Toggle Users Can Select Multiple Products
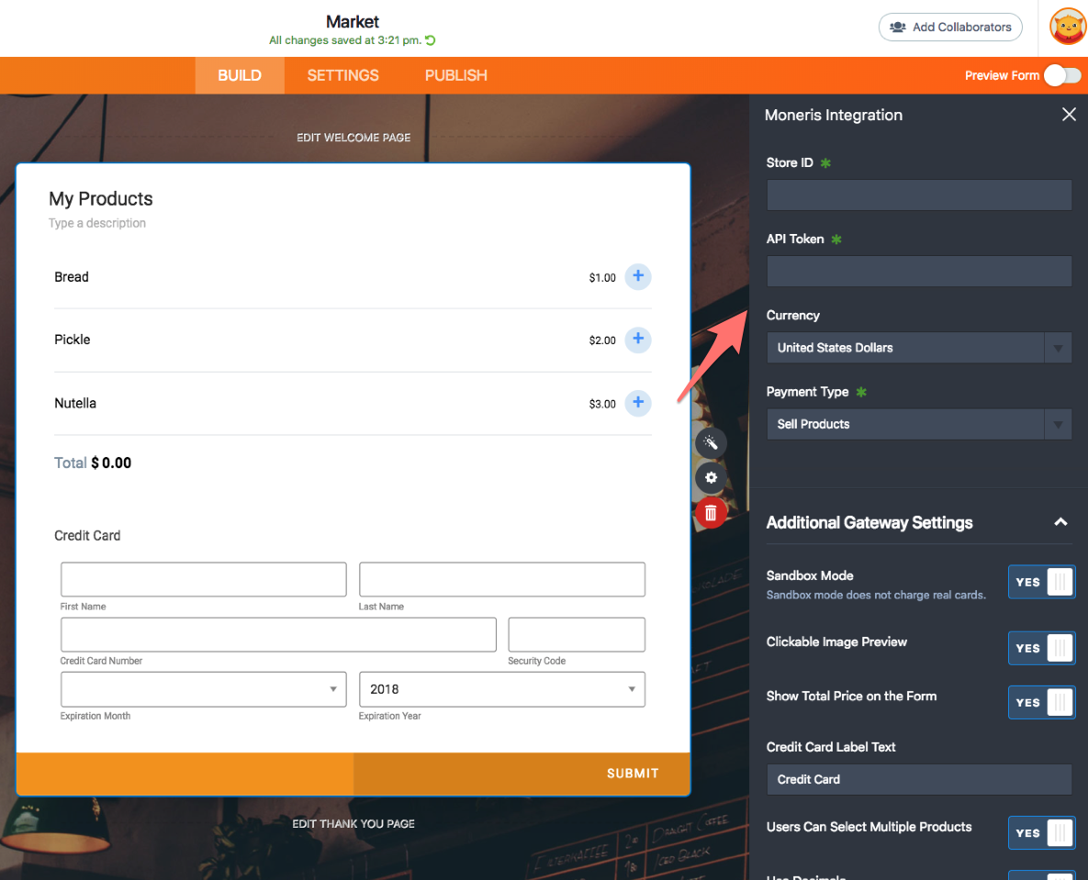The height and width of the screenshot is (880, 1088). (1041, 832)
